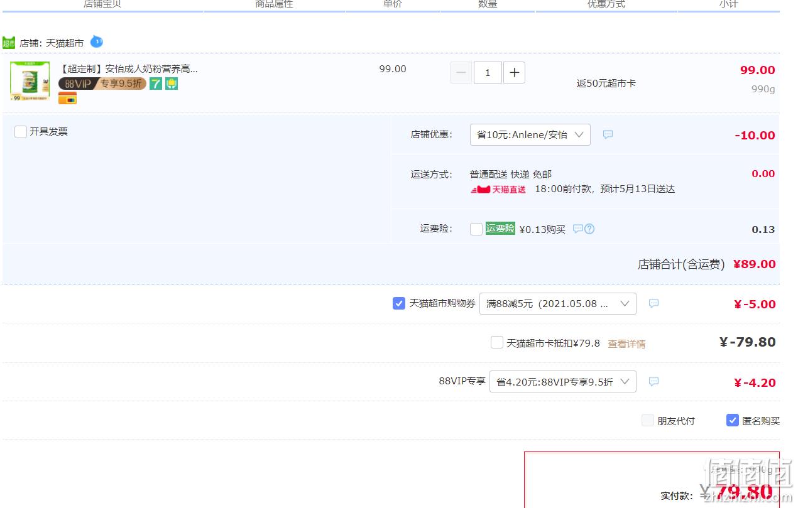Expand the 店铺优惠 省10元 dropdown
Image resolution: width=798 pixels, height=508 pixels.
click(x=530, y=135)
